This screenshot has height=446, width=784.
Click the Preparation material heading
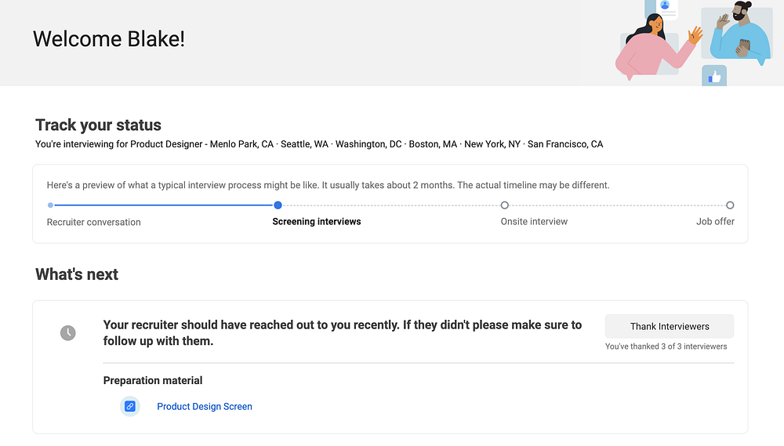(x=153, y=380)
